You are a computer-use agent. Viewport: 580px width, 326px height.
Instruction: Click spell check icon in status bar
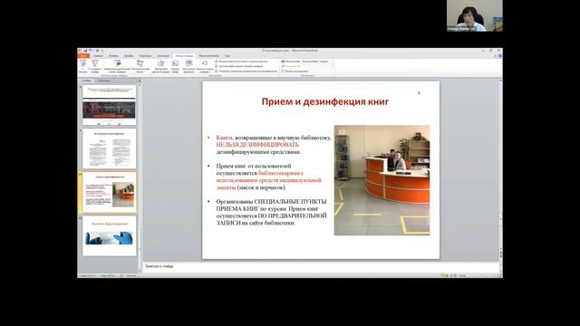coord(121,275)
